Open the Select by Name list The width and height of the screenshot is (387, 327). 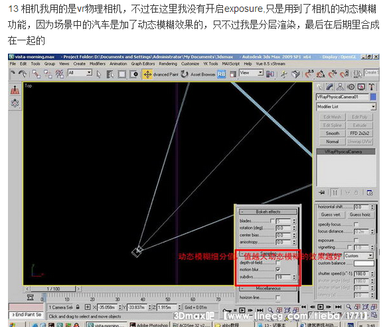point(110,74)
